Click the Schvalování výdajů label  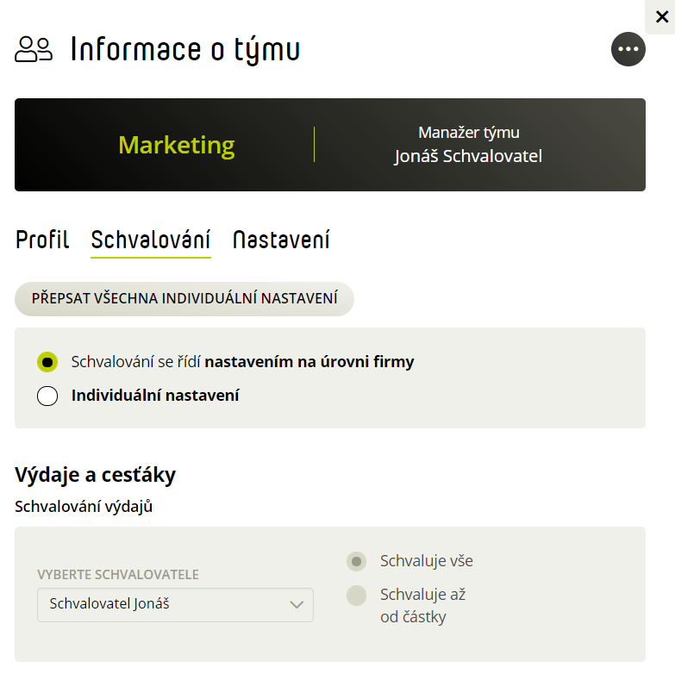tap(84, 507)
